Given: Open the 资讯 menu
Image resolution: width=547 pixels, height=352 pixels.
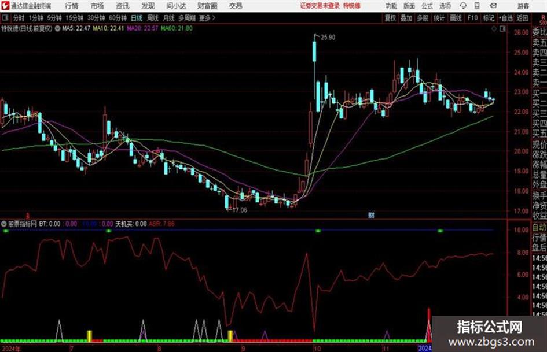Looking at the screenshot, I should (122, 6).
